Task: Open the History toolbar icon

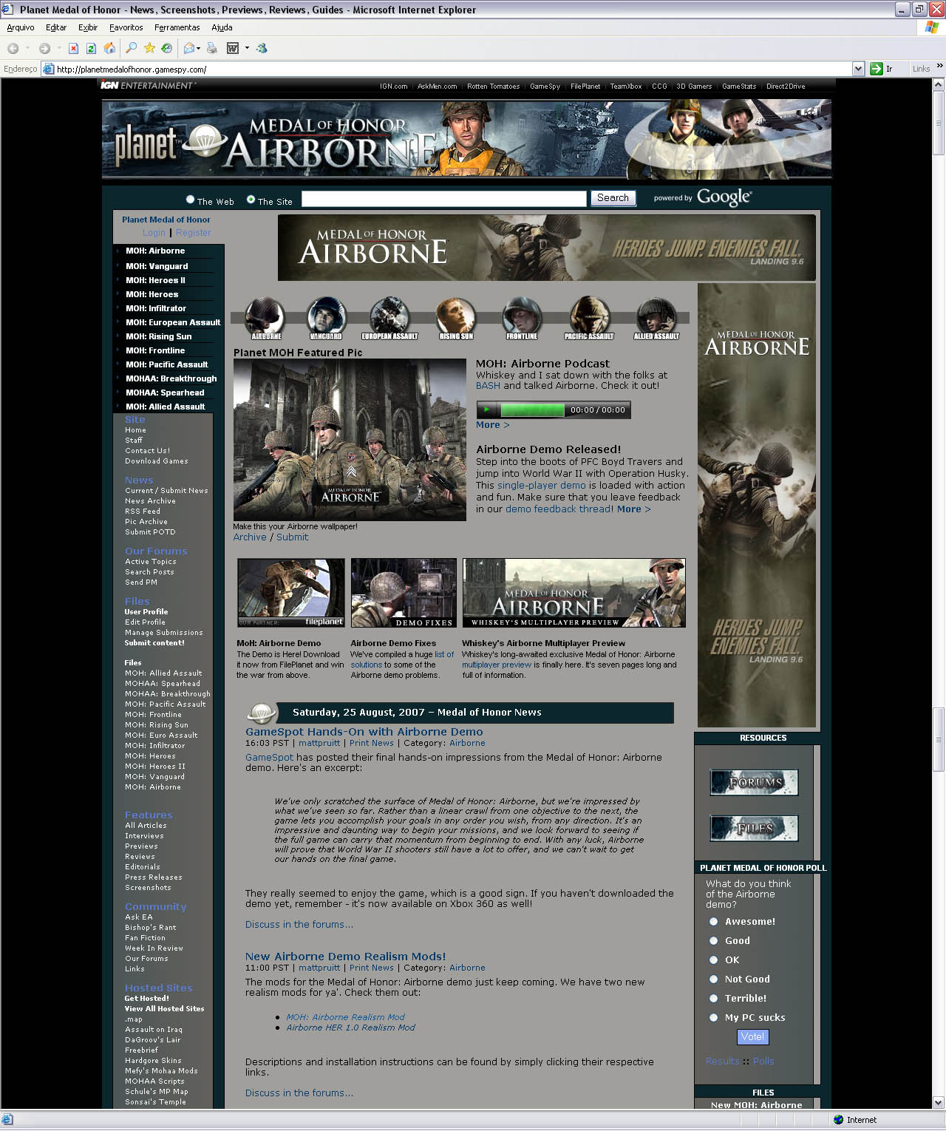Action: pos(167,49)
